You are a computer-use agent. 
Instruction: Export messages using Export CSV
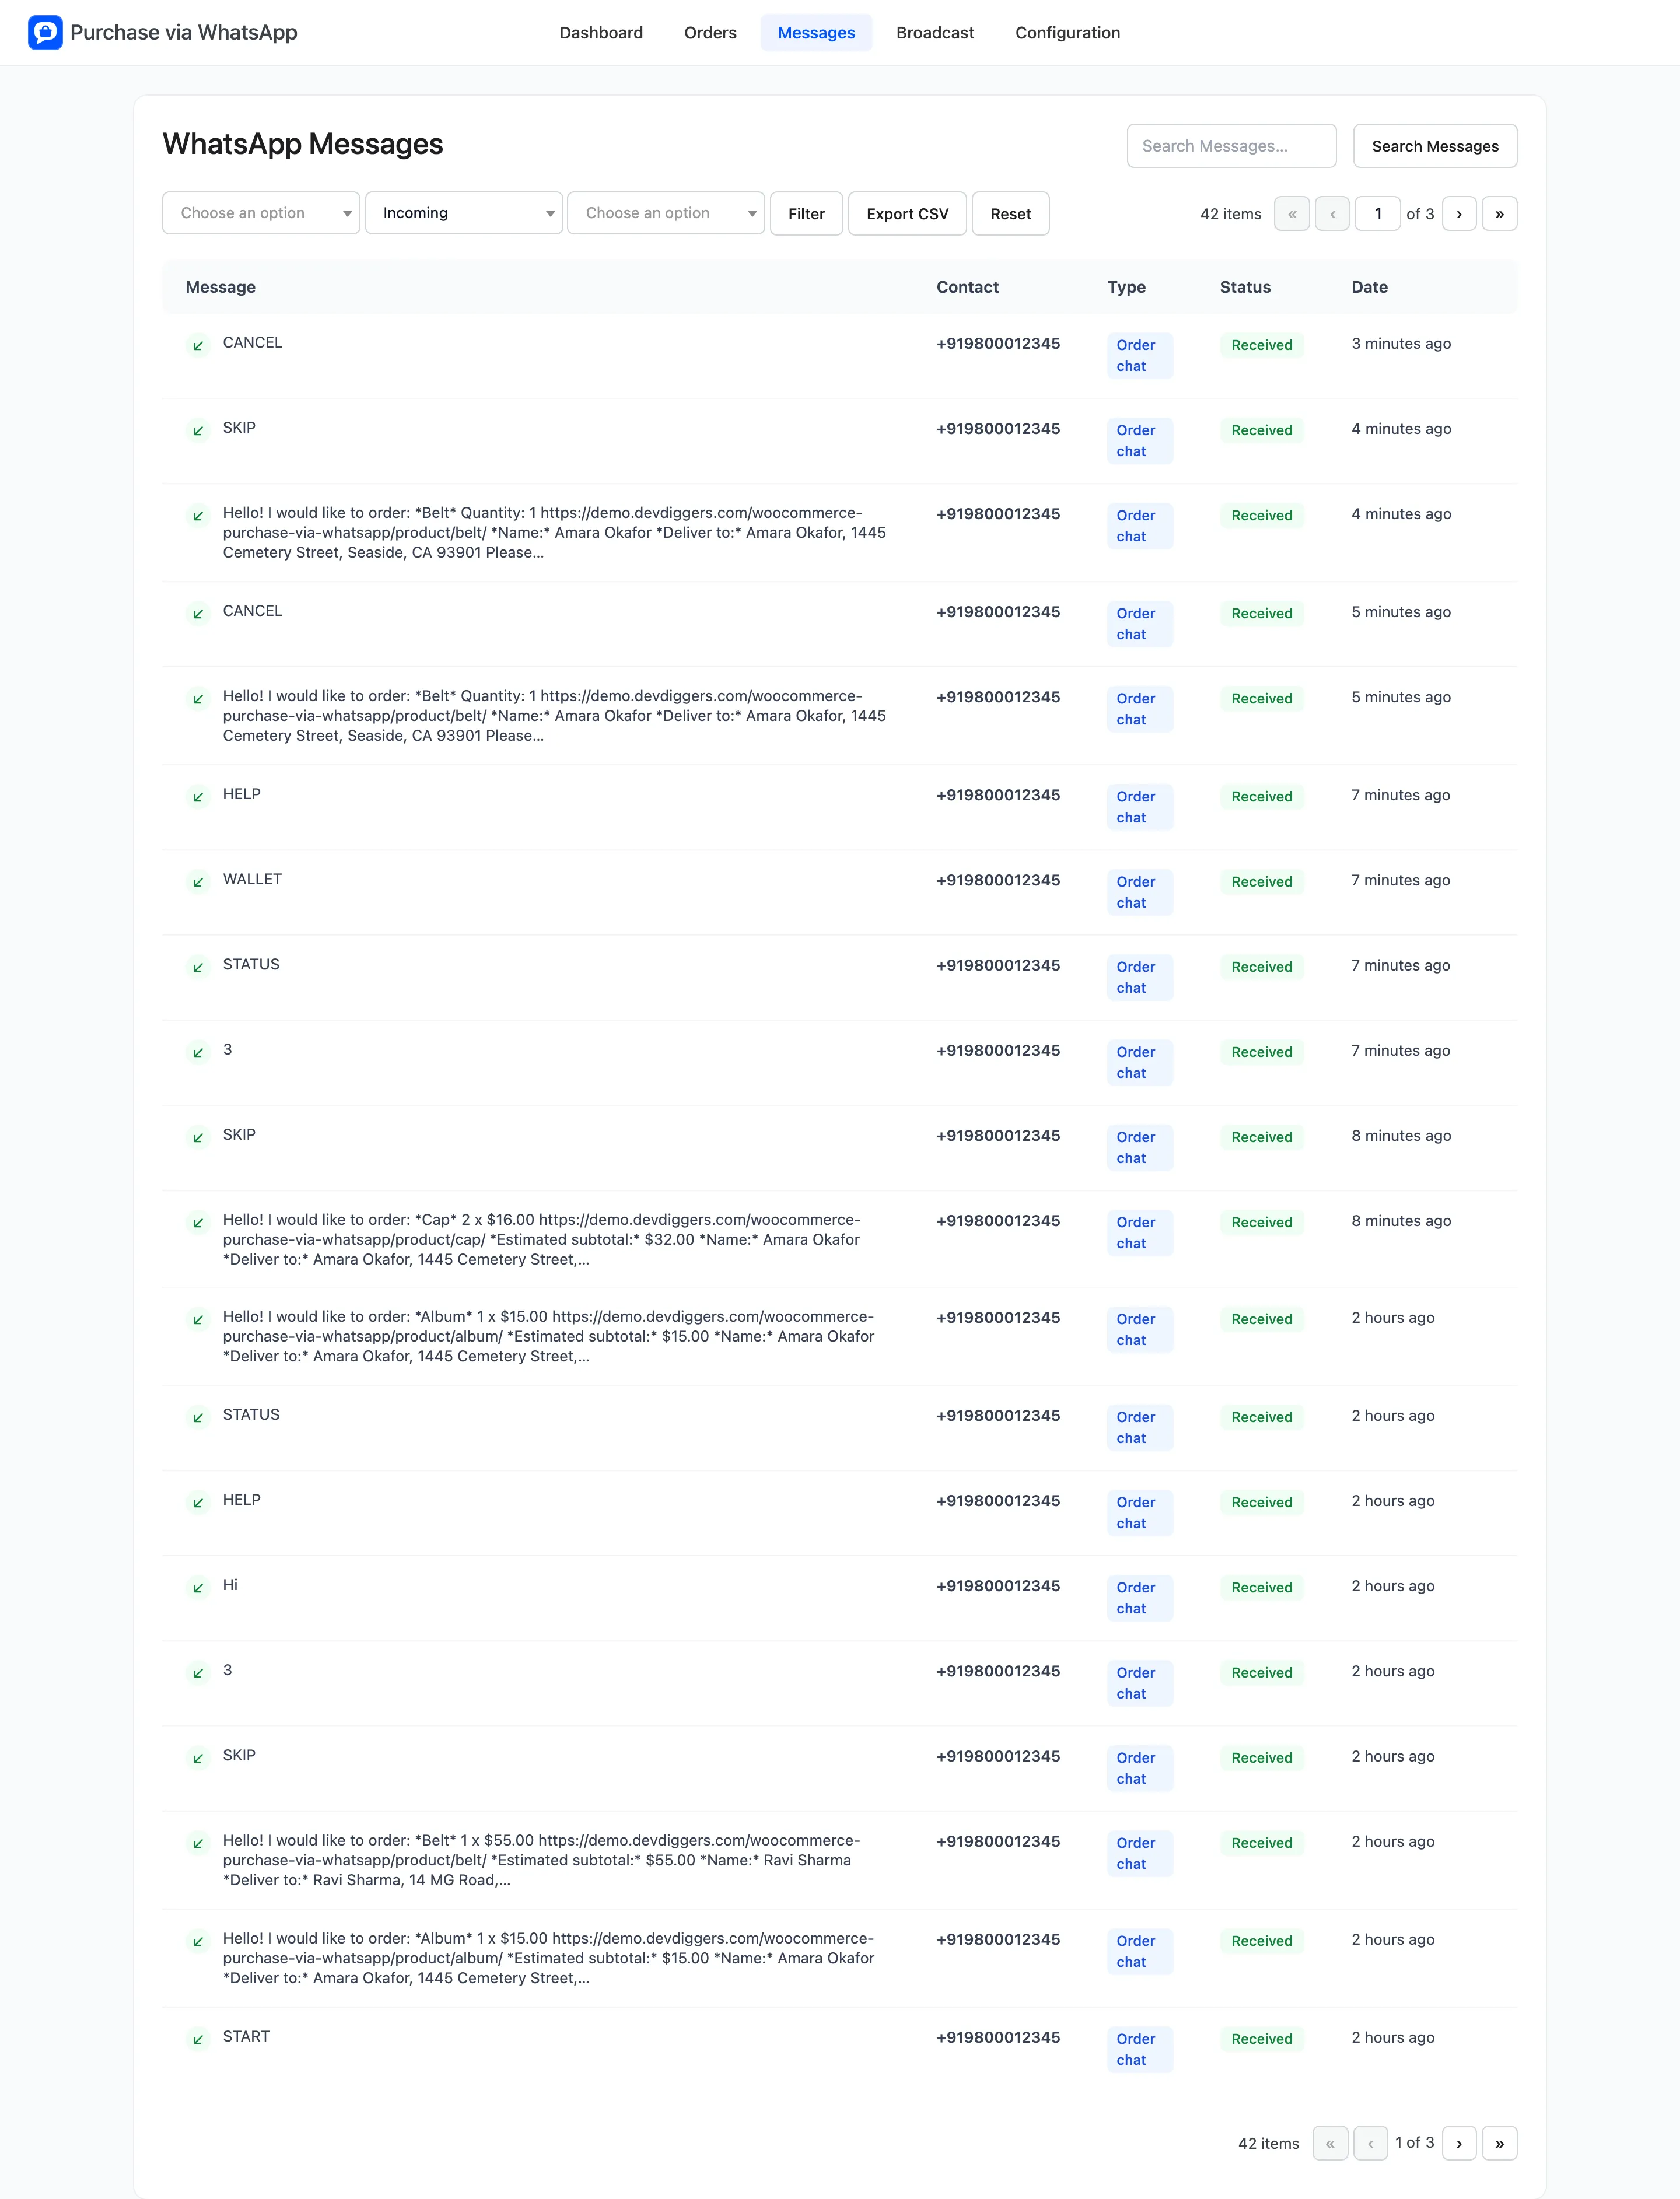907,214
